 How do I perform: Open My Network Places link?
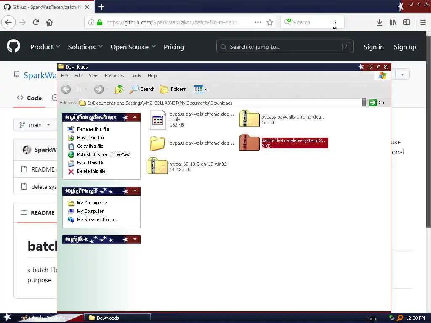click(96, 220)
